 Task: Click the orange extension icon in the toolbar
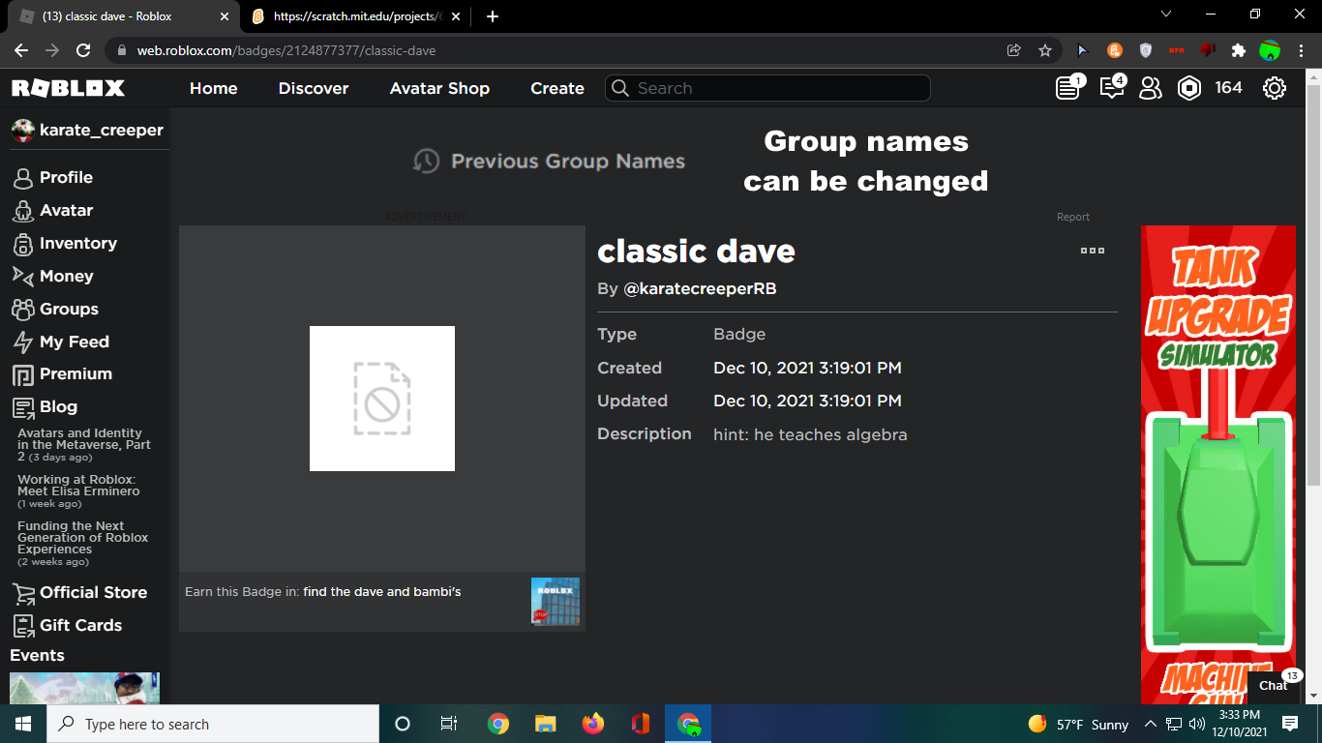1115,50
